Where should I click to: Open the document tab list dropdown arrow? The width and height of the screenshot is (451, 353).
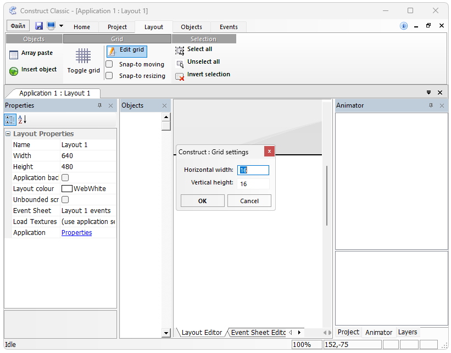(x=428, y=93)
